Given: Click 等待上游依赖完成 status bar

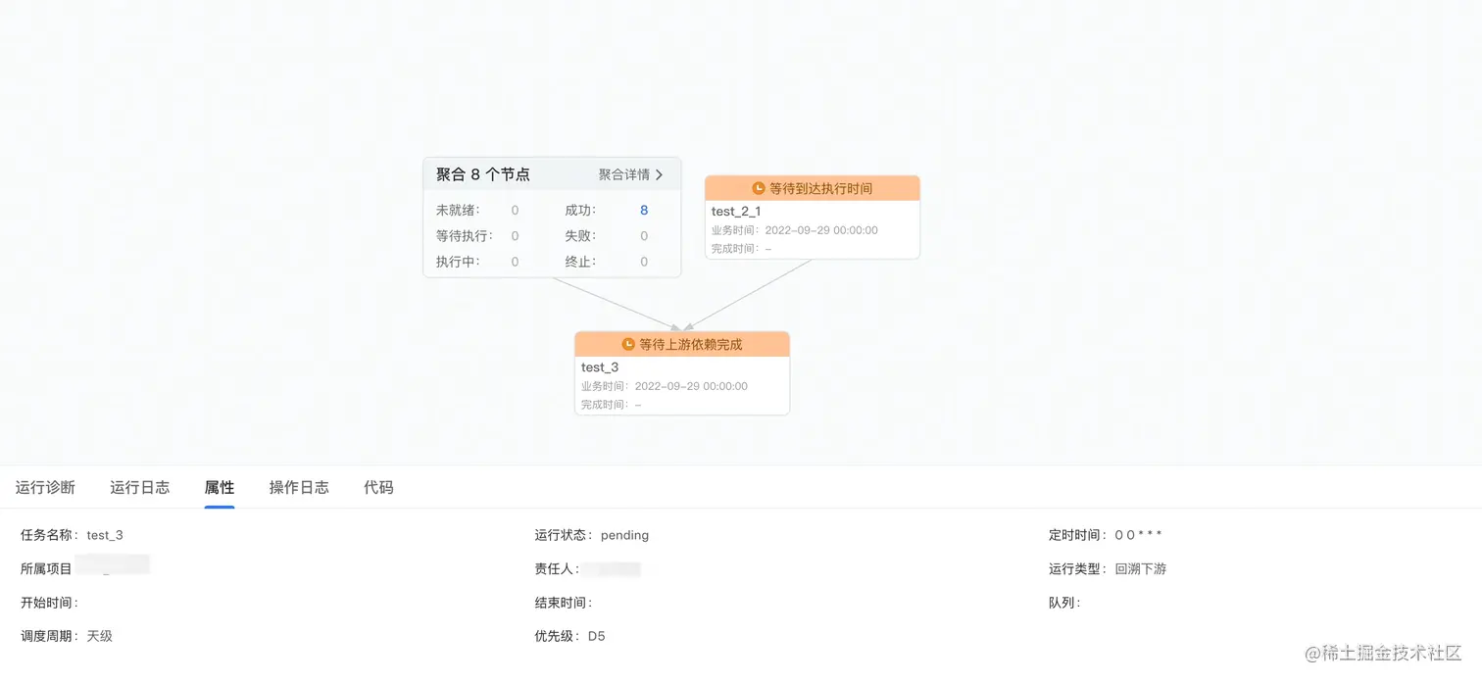Looking at the screenshot, I should click(682, 344).
